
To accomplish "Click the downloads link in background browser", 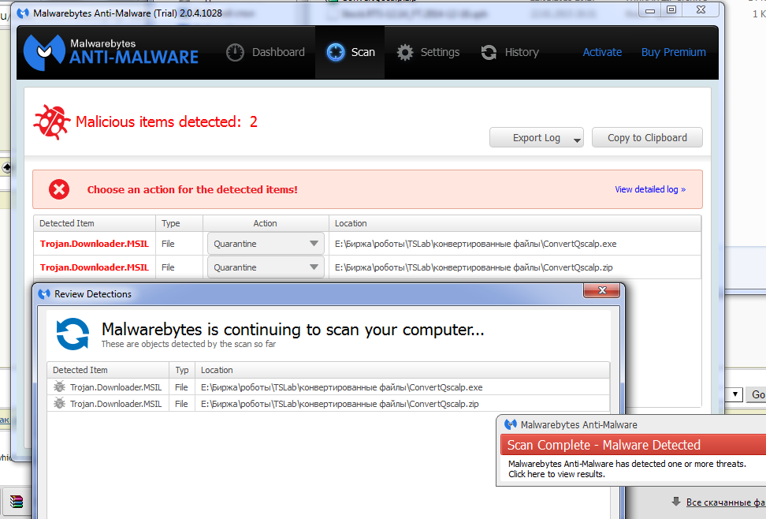I will click(x=726, y=502).
